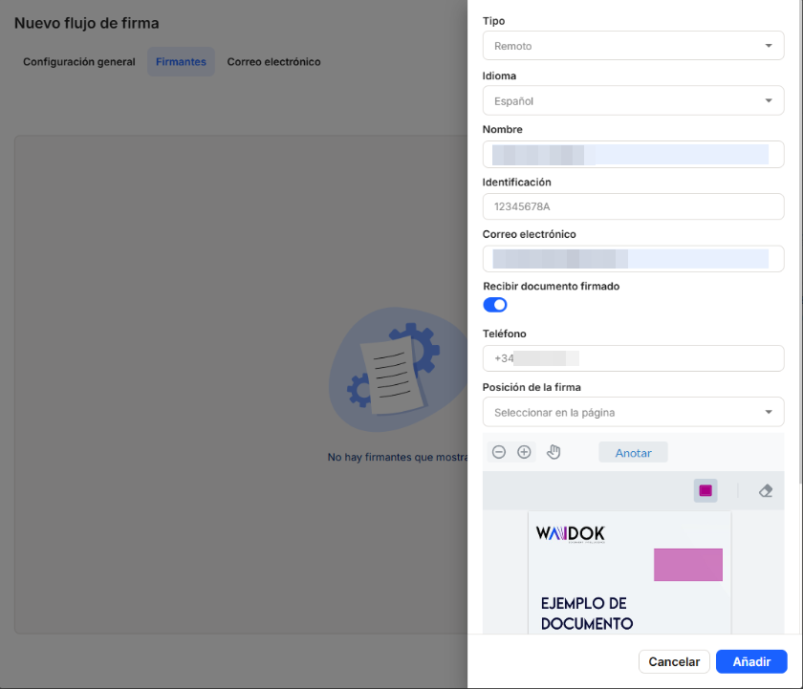803x689 pixels.
Task: Click the Anotar button
Action: click(633, 452)
